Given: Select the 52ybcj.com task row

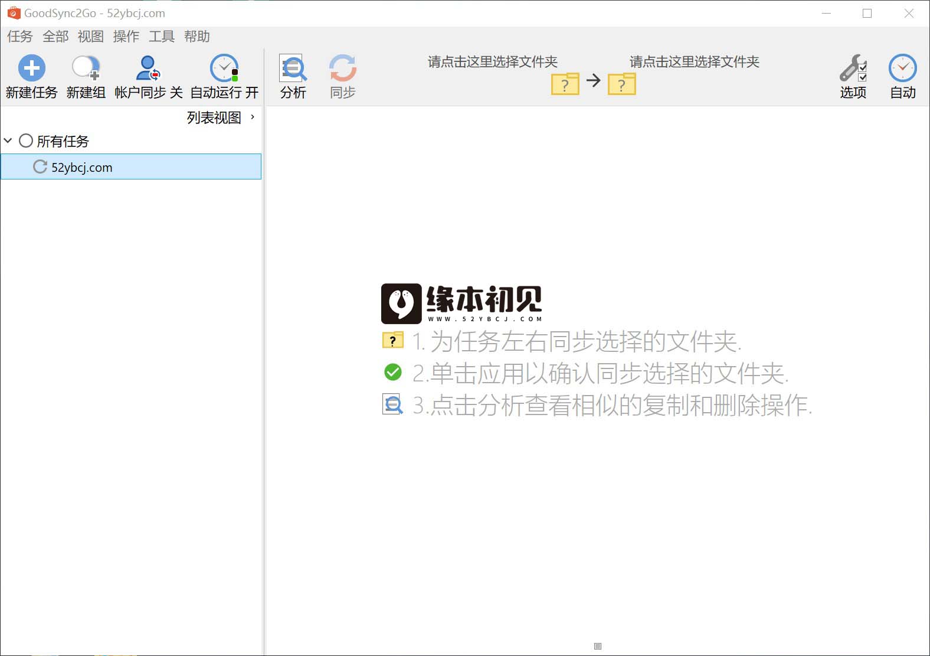Looking at the screenshot, I should point(131,167).
